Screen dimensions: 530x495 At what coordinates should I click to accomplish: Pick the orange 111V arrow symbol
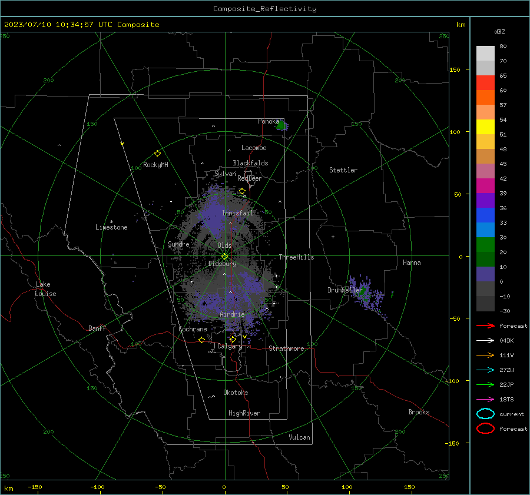485,355
